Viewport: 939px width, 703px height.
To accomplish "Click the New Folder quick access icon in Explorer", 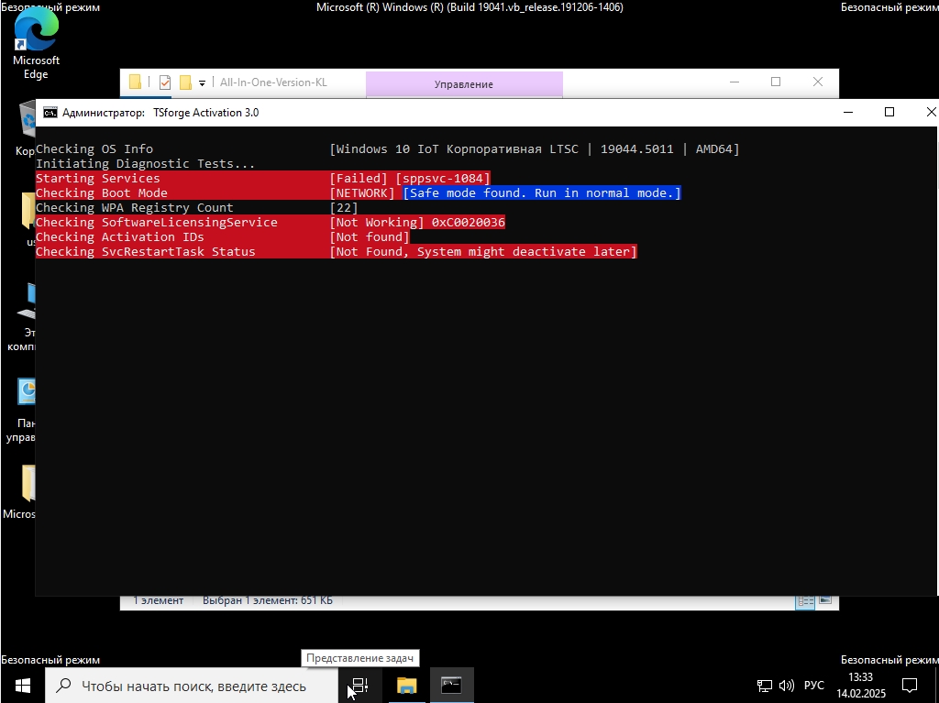I will pyautogui.click(x=185, y=82).
